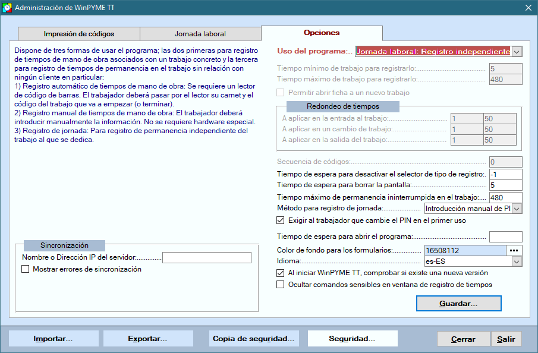Switch to the 'Impresión de códigos' tab

click(x=79, y=34)
